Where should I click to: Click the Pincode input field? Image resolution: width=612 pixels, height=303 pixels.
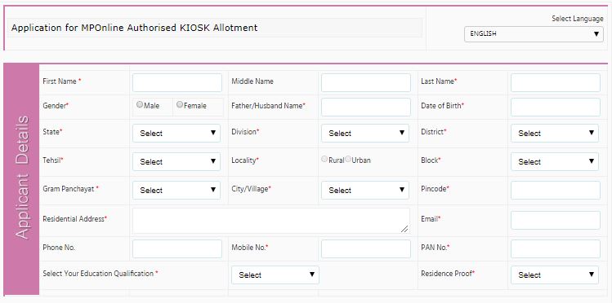556,190
